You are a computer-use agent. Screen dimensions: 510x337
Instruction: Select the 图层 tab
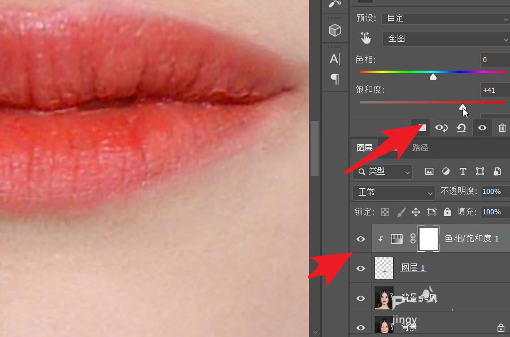[x=364, y=148]
